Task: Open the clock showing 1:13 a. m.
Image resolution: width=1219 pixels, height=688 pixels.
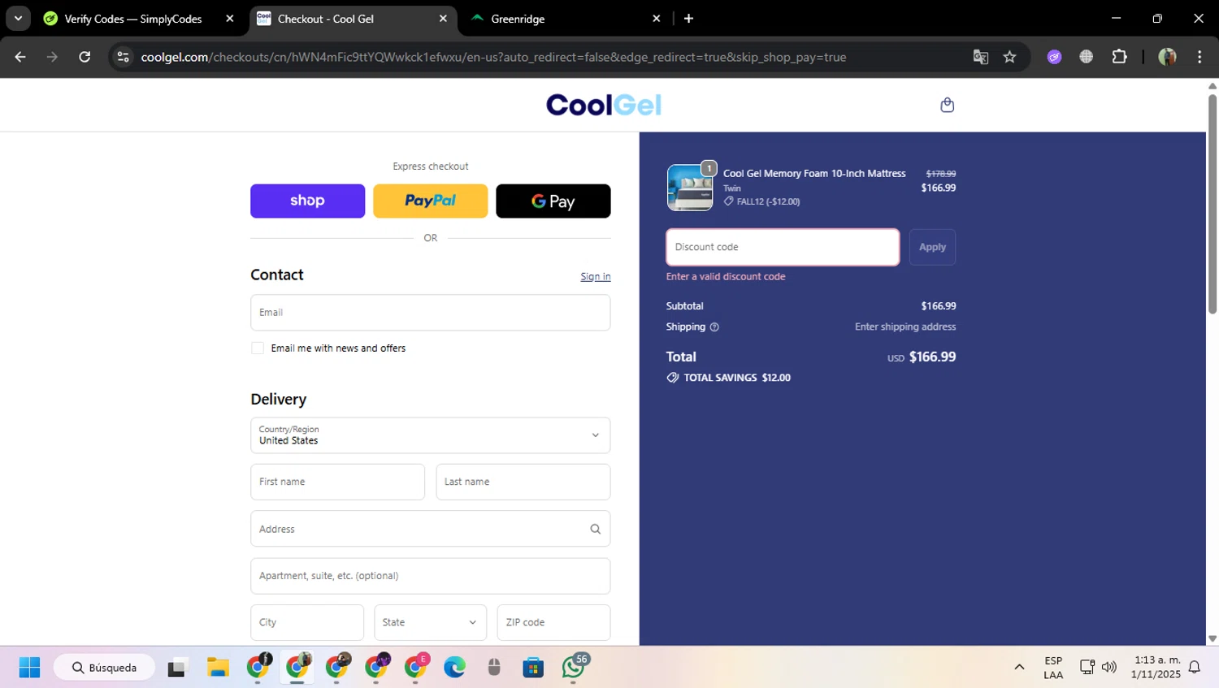Action: click(1156, 668)
